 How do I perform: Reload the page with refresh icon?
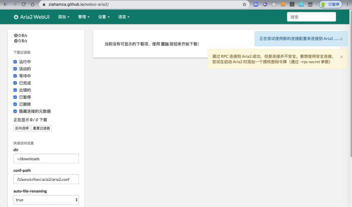pos(24,4)
